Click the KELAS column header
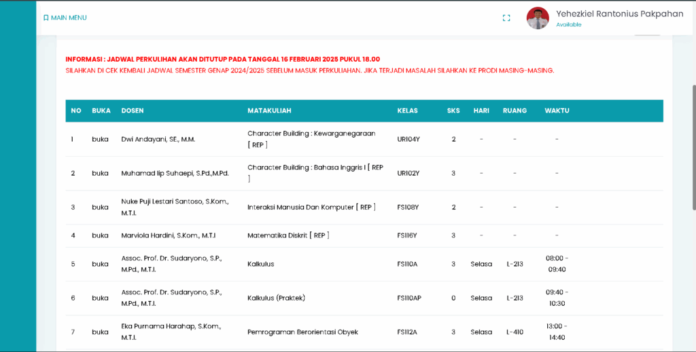Viewport: 696px width, 352px height. pos(407,111)
